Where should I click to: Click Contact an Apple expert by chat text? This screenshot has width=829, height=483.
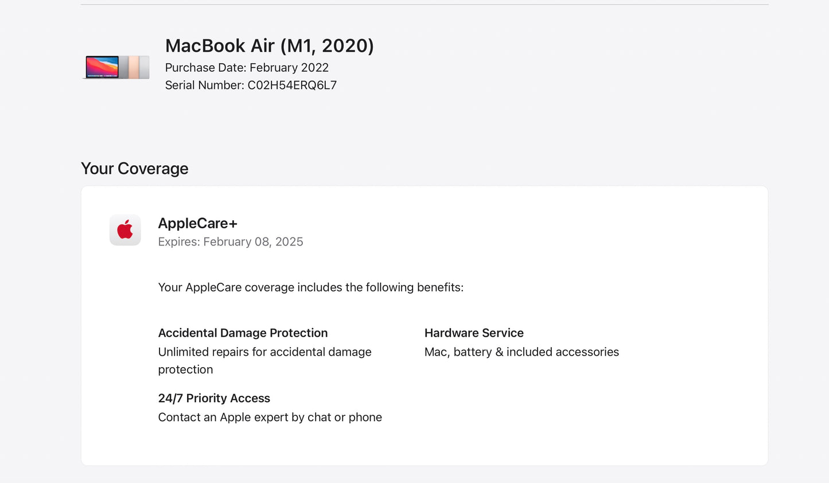click(x=270, y=418)
